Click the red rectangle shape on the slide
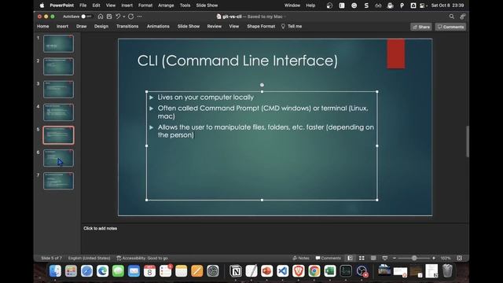This screenshot has width=503, height=283. click(396, 53)
